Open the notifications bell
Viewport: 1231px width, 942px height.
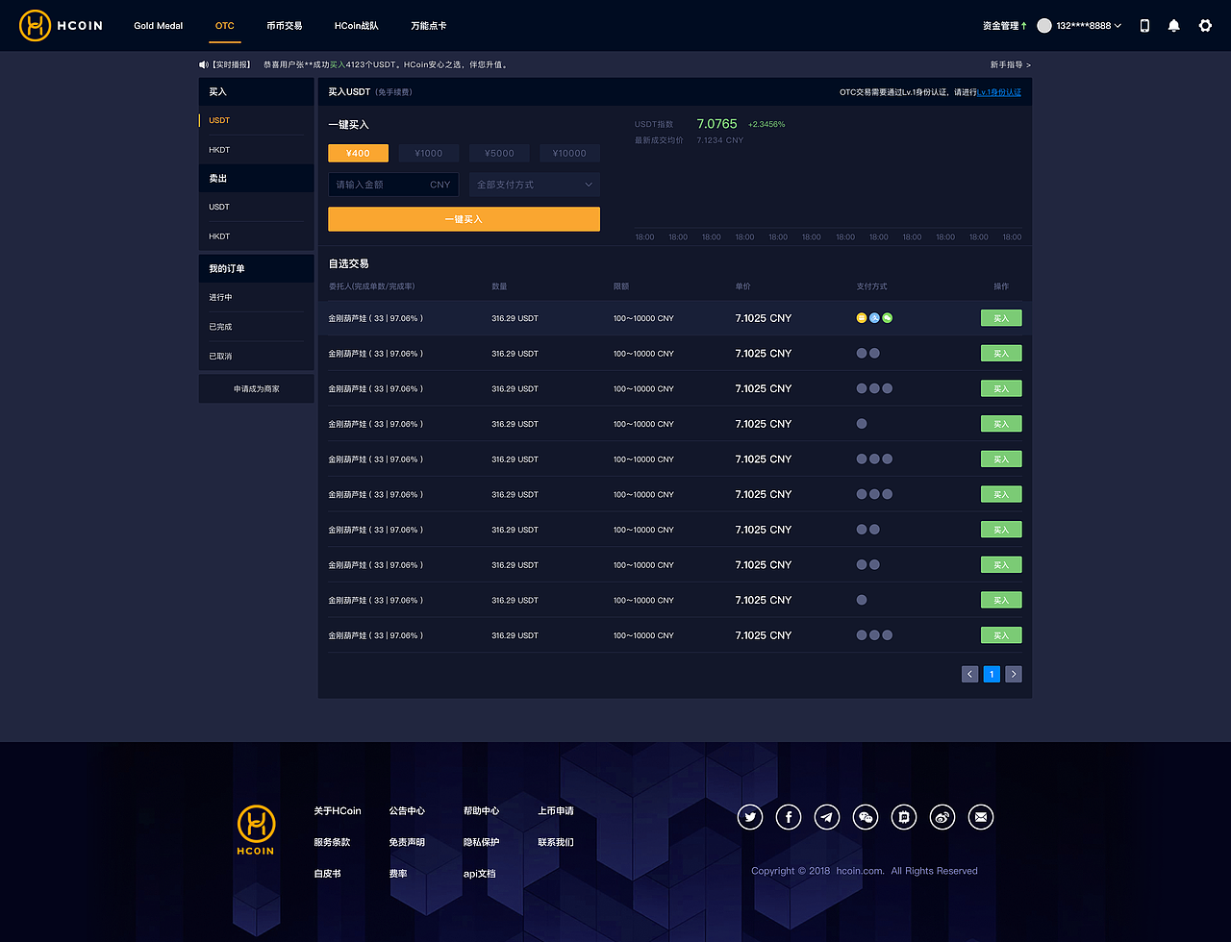click(x=1173, y=26)
